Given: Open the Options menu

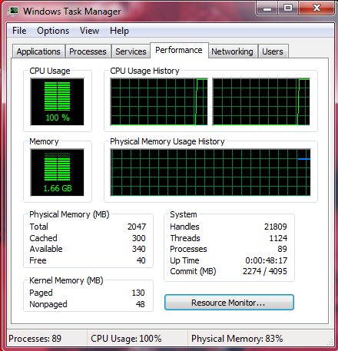Looking at the screenshot, I should click(x=53, y=31).
